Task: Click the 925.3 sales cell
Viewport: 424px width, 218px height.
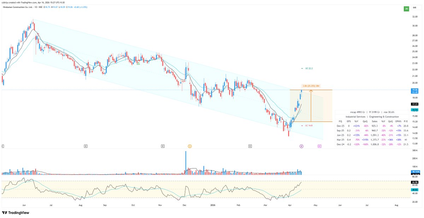Action: pyautogui.click(x=375, y=125)
